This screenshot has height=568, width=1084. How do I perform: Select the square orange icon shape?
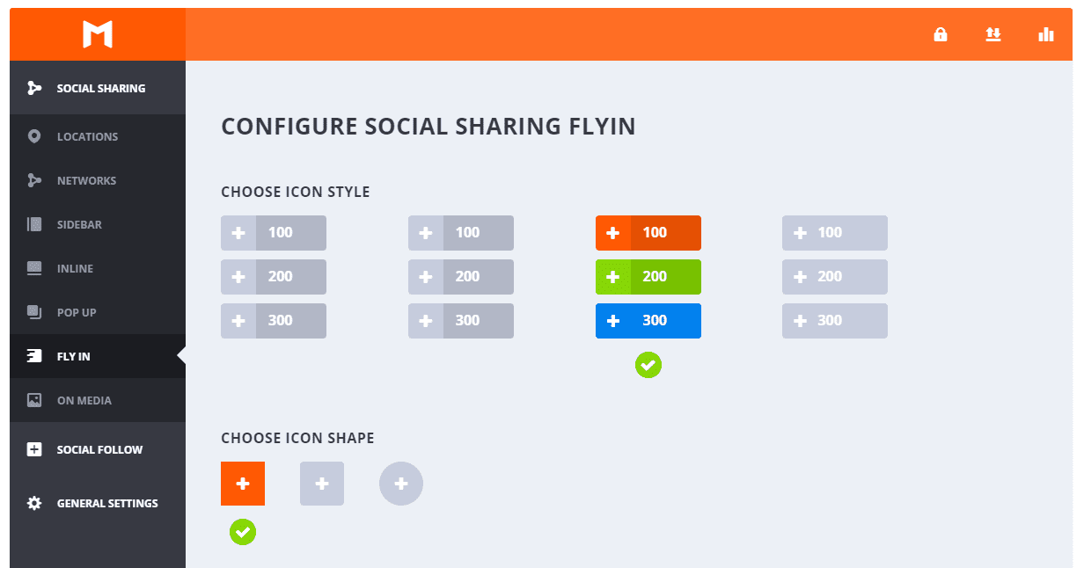coord(243,484)
